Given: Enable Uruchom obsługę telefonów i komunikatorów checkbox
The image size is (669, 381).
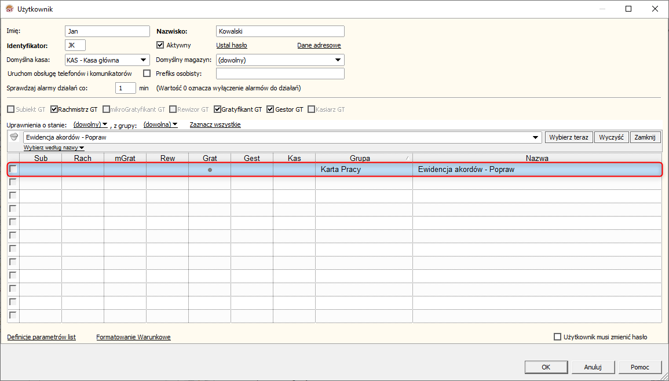Looking at the screenshot, I should pos(147,74).
